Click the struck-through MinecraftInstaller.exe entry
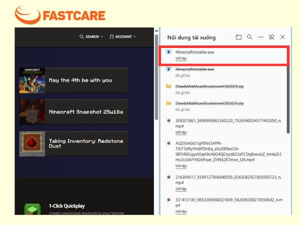This screenshot has height=225, width=301. coord(195,69)
